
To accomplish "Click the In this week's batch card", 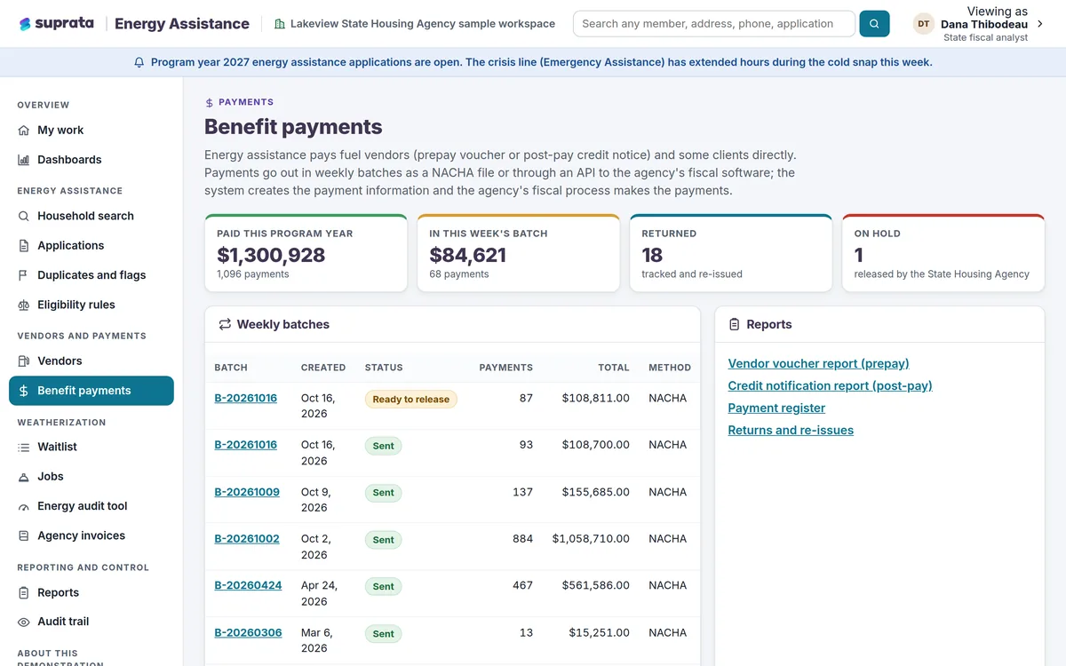I will 518,253.
